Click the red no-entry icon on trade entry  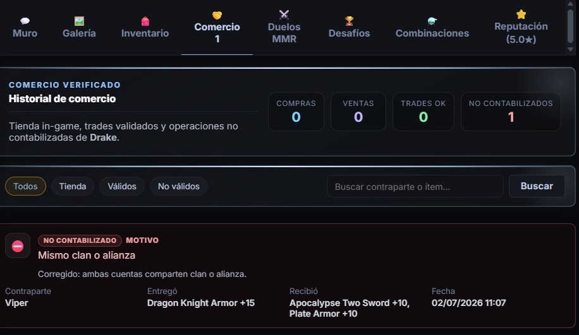point(17,246)
